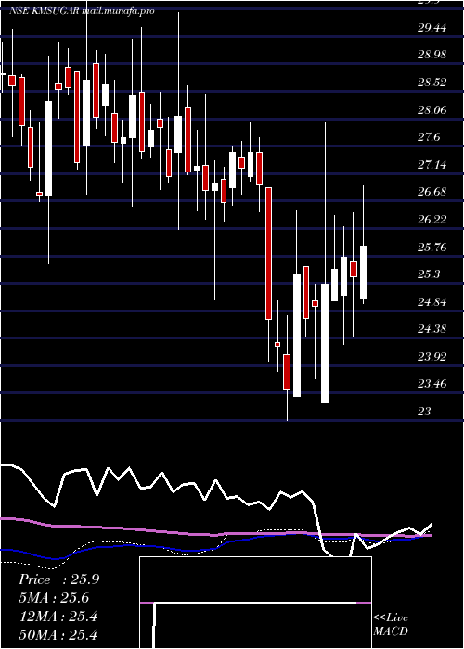Select the 28.98 price axis label
The image size is (464, 649).
(x=432, y=55)
